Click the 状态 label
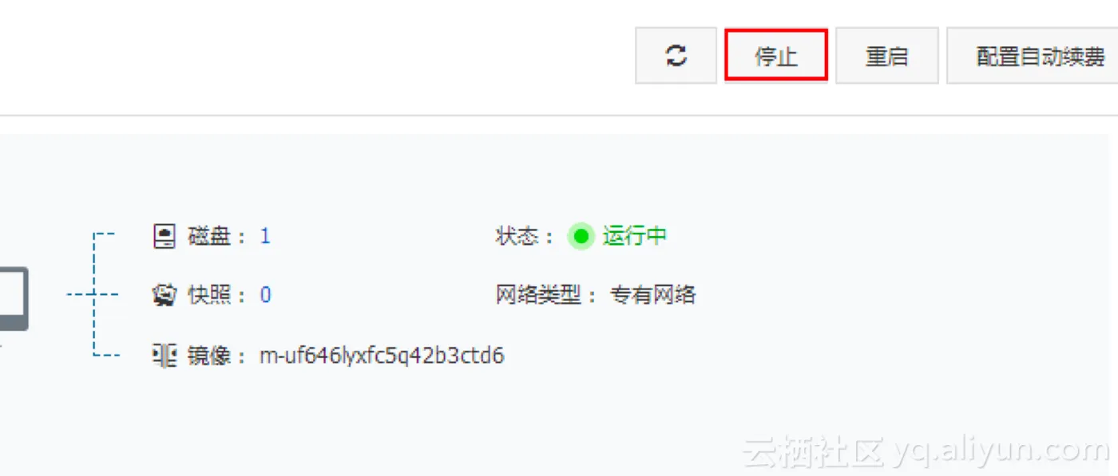1118x476 pixels. 517,237
